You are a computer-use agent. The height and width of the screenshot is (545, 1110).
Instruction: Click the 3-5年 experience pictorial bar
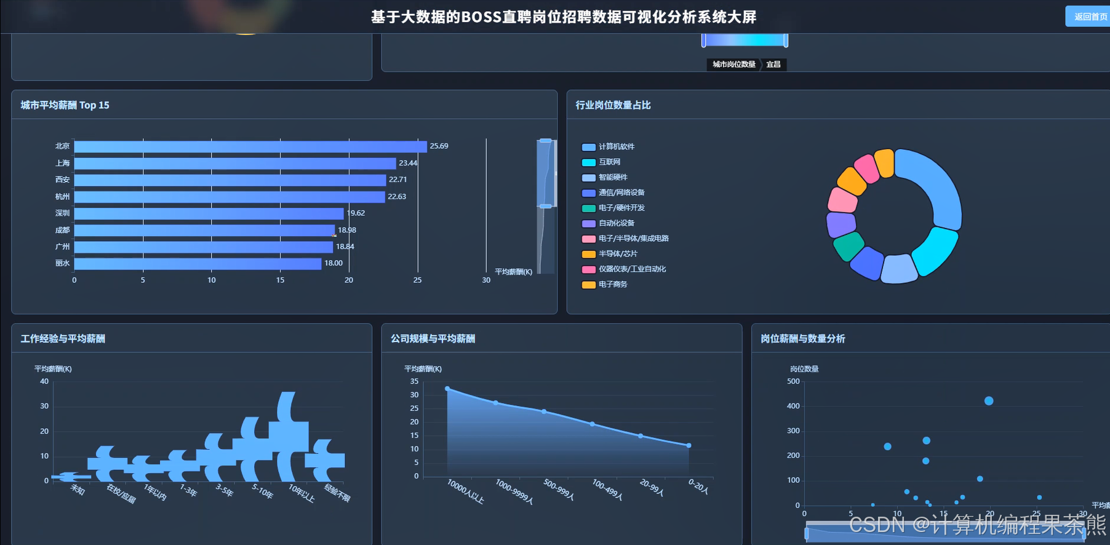215,458
